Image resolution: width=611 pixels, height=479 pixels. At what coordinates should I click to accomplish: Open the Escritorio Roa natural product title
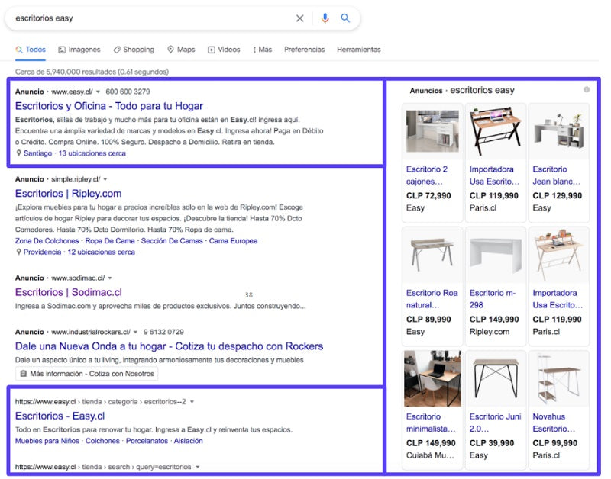[432, 299]
